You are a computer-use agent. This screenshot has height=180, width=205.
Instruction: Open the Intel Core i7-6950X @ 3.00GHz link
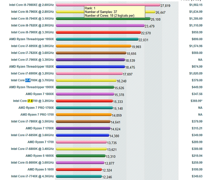pos(33,46)
